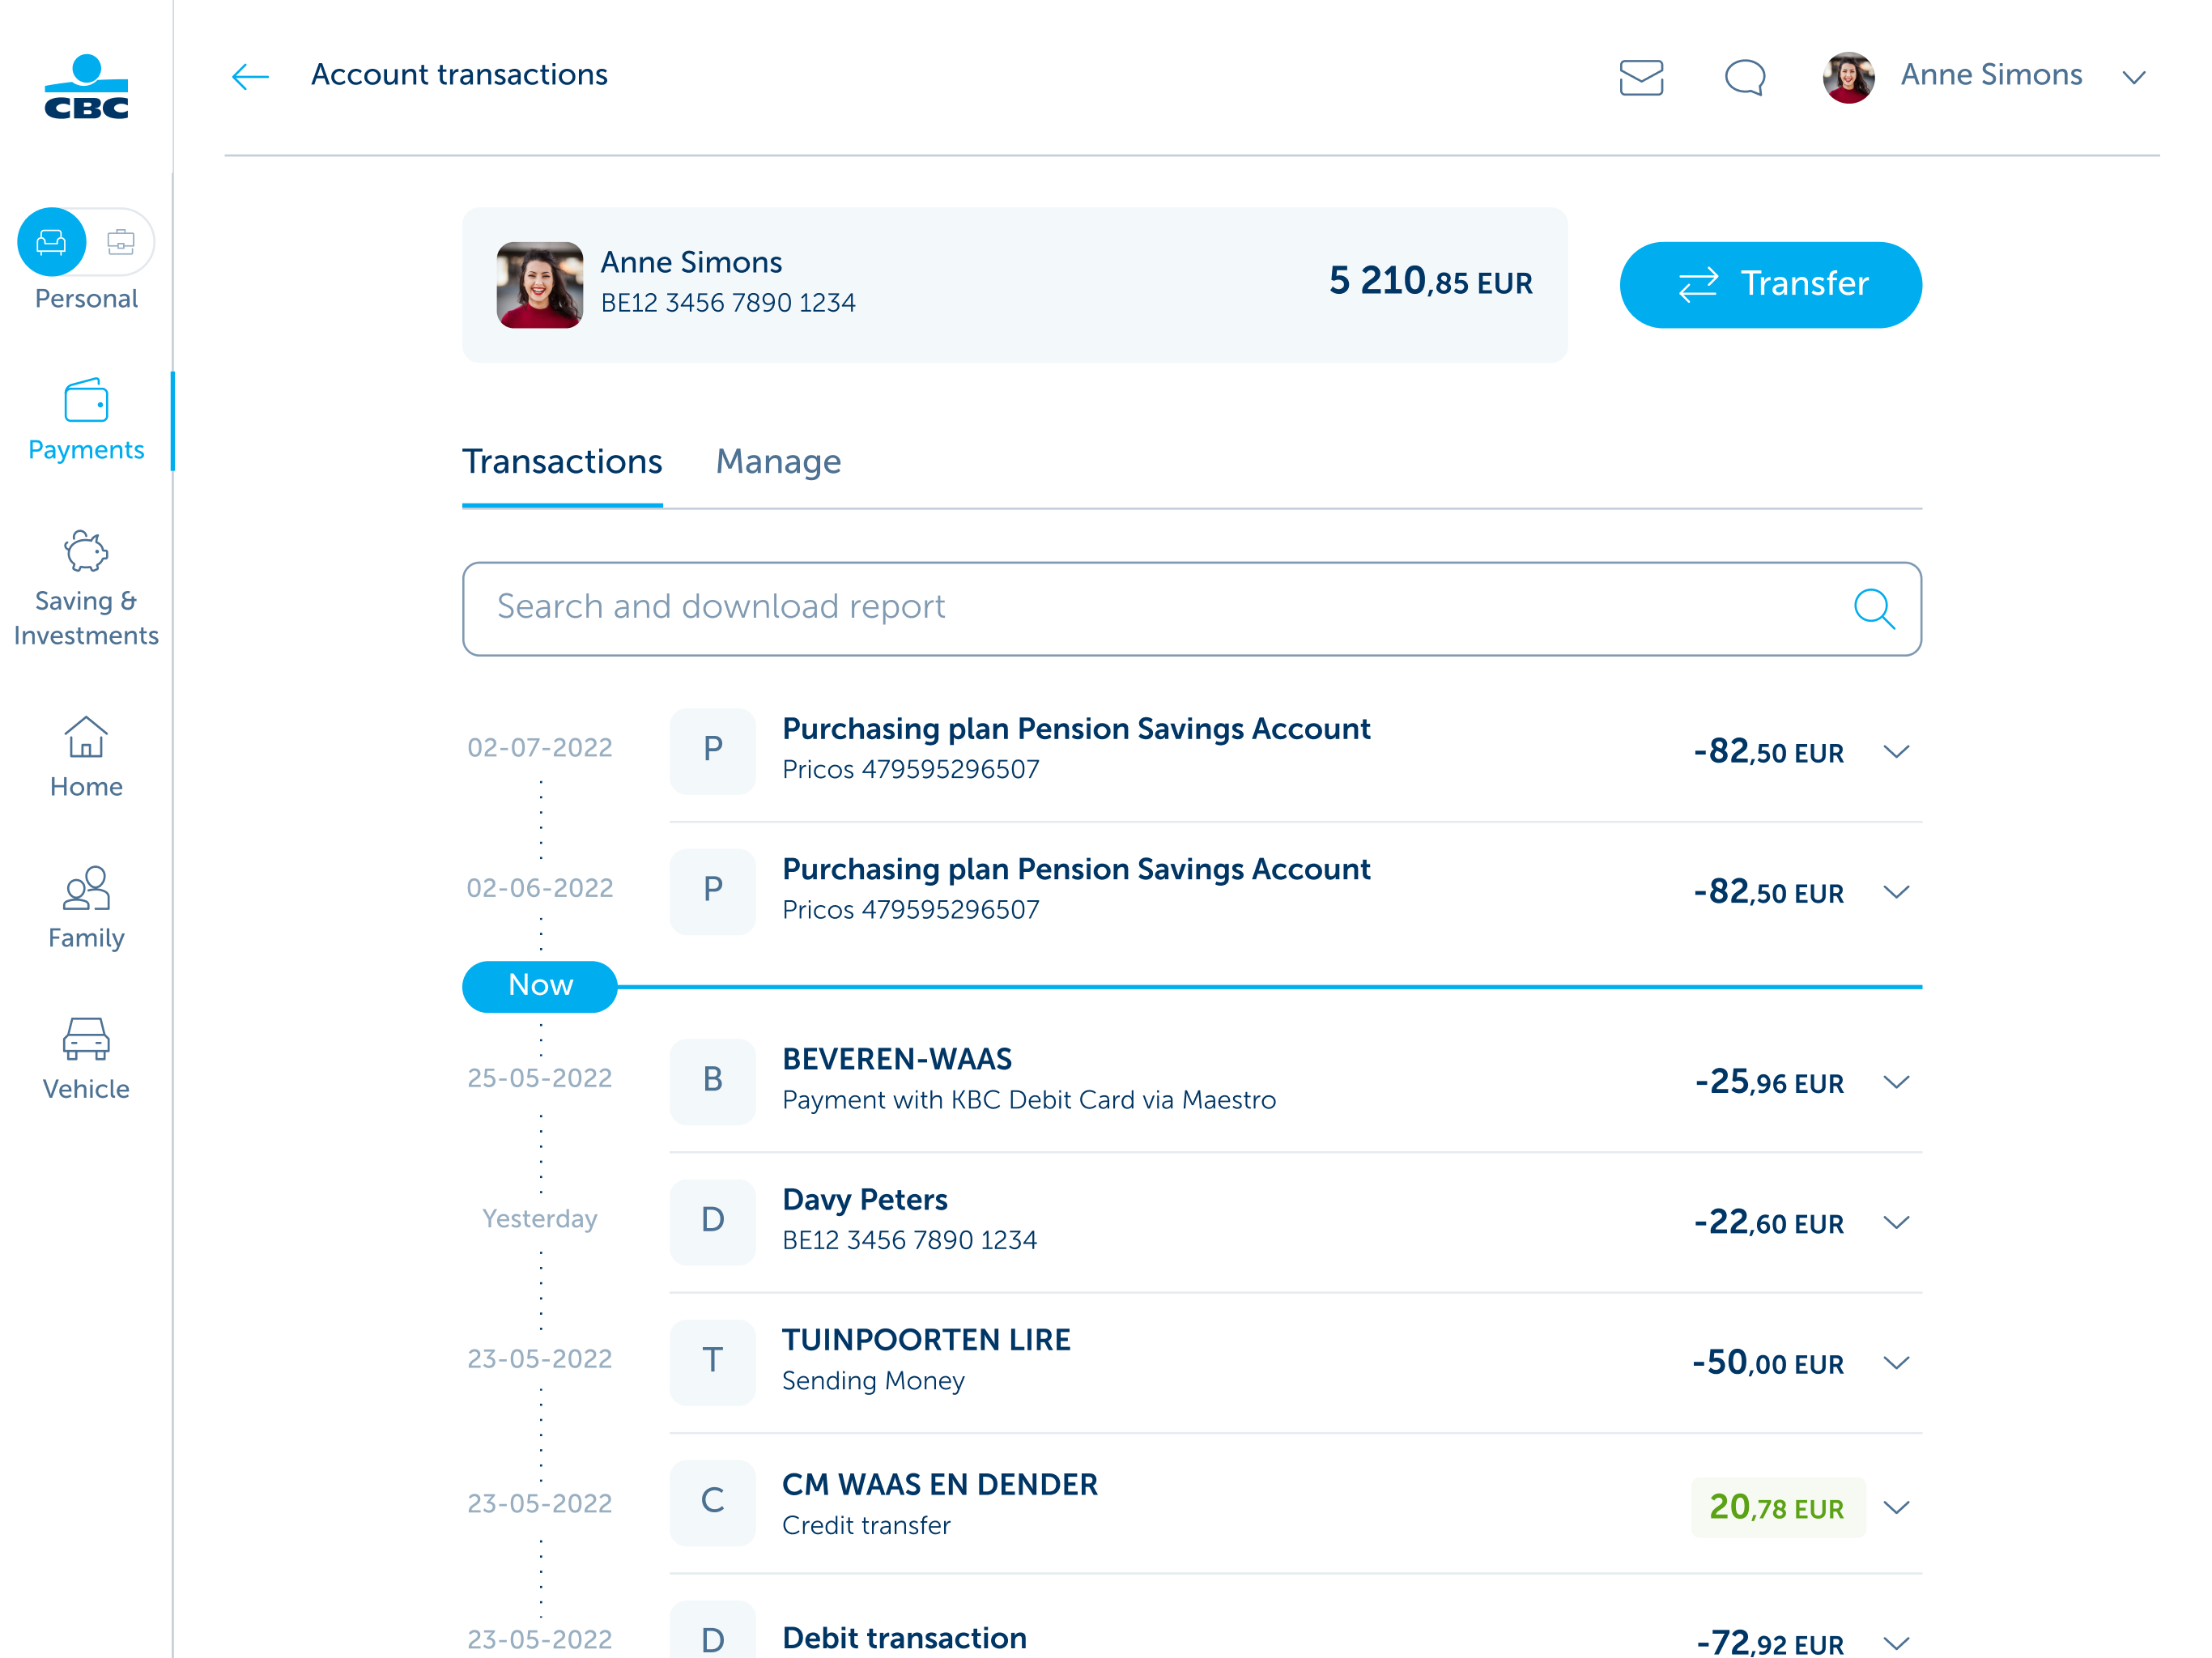Click Anne Simons account photo thumbnail
Screen dimensions: 2212x1658
(540, 284)
